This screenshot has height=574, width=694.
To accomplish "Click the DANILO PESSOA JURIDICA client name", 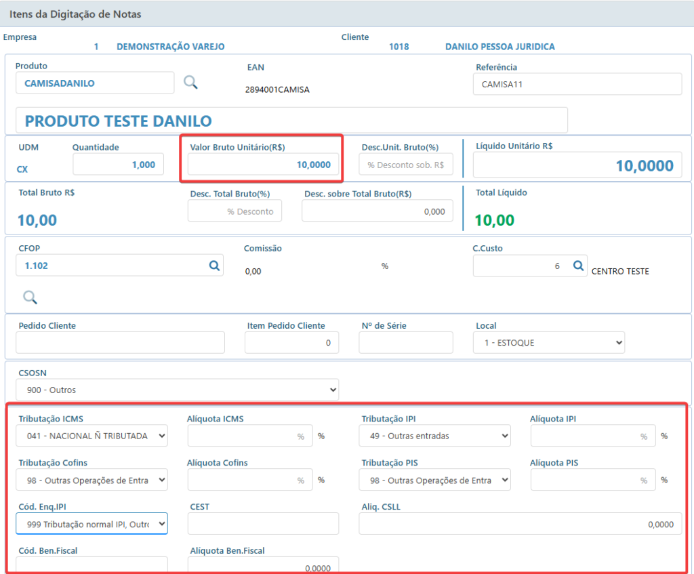I will click(499, 47).
